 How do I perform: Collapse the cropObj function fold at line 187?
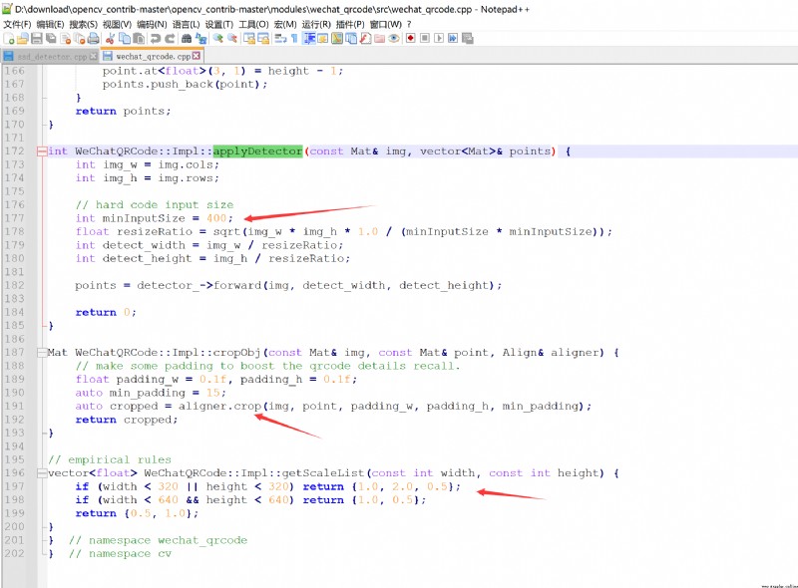click(x=42, y=353)
